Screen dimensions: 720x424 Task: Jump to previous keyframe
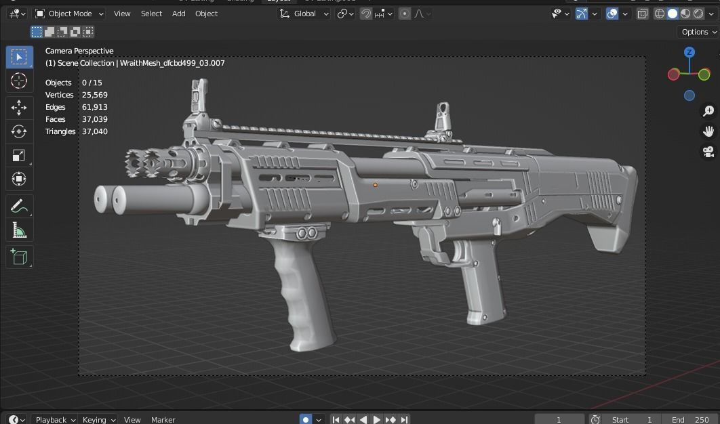point(349,419)
